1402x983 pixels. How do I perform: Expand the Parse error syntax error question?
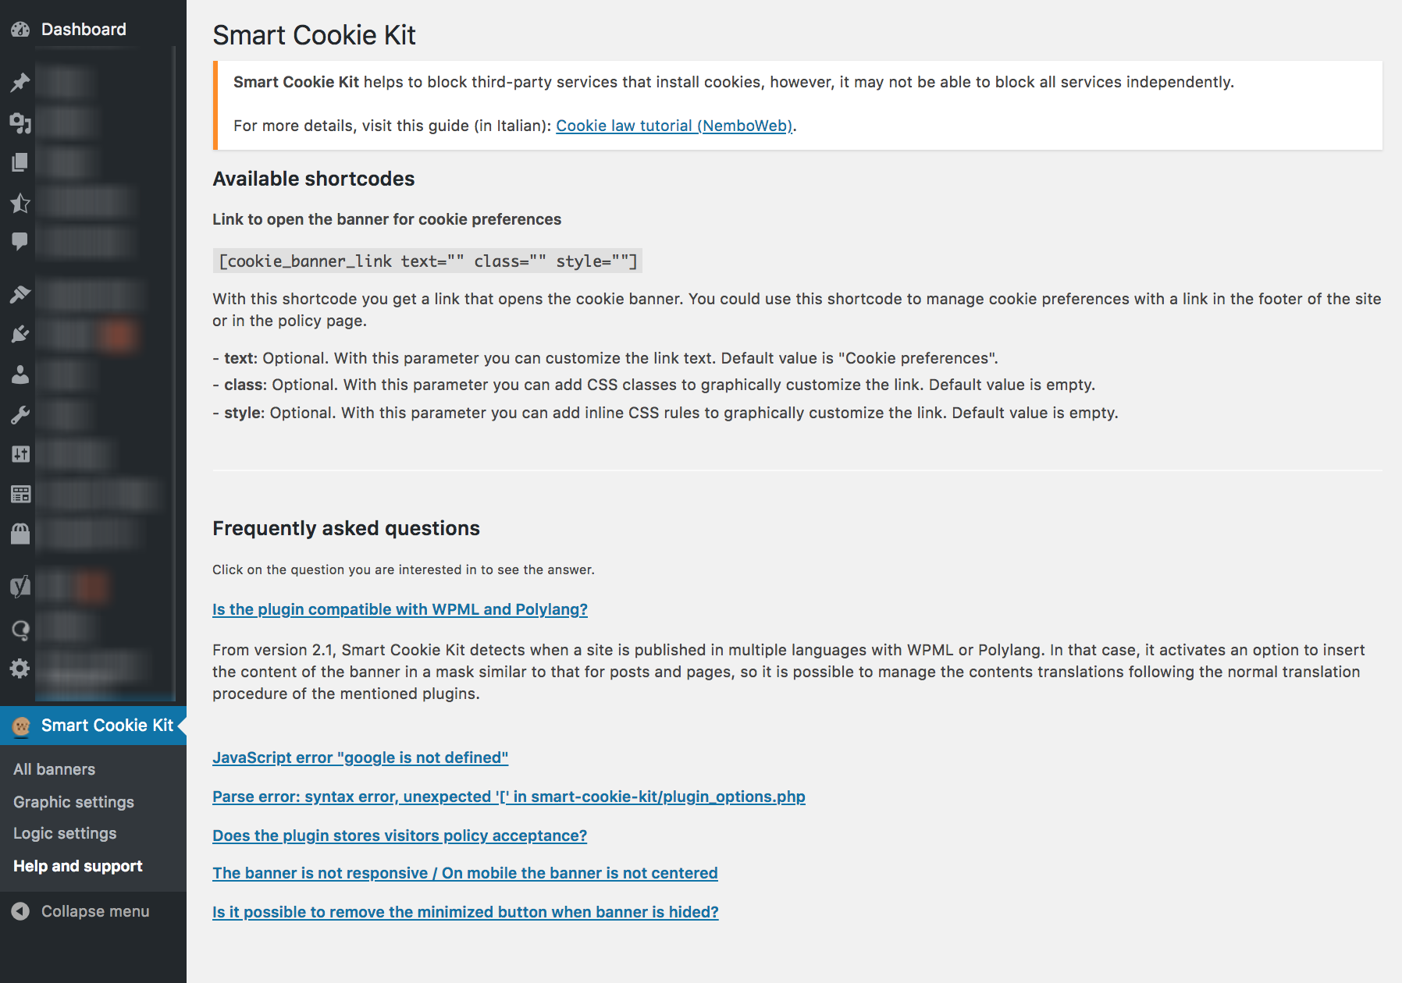(509, 797)
